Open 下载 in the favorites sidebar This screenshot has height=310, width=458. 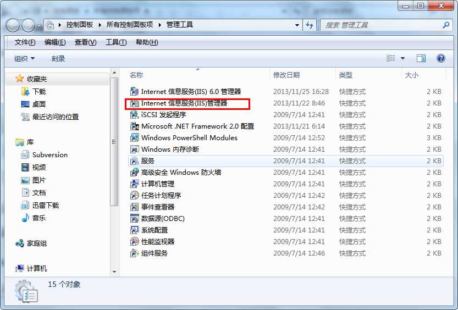34,92
